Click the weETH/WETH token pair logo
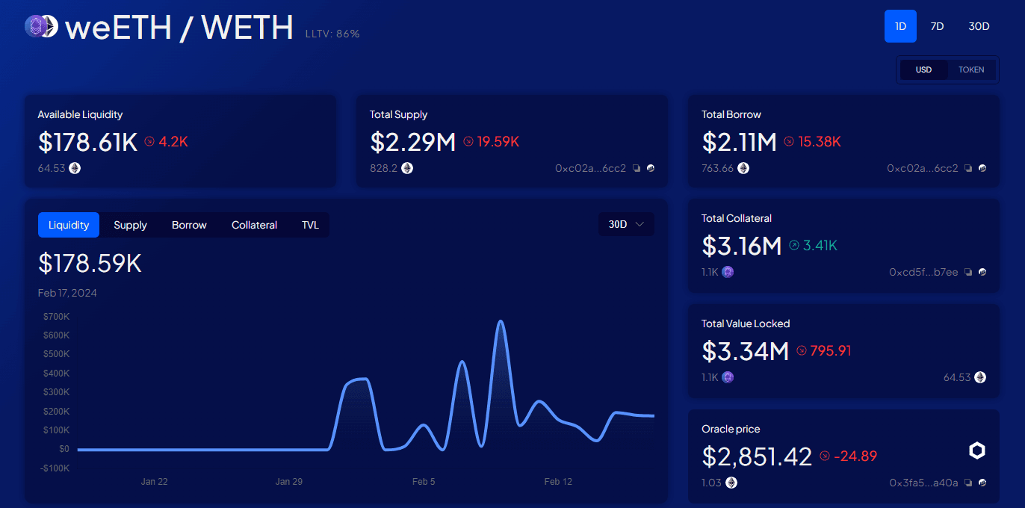This screenshot has width=1025, height=508. (41, 28)
